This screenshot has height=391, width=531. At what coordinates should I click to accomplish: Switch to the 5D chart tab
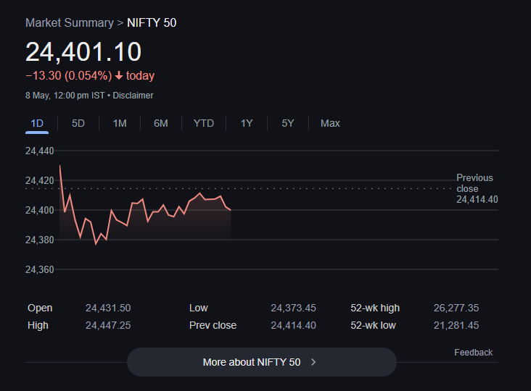78,123
